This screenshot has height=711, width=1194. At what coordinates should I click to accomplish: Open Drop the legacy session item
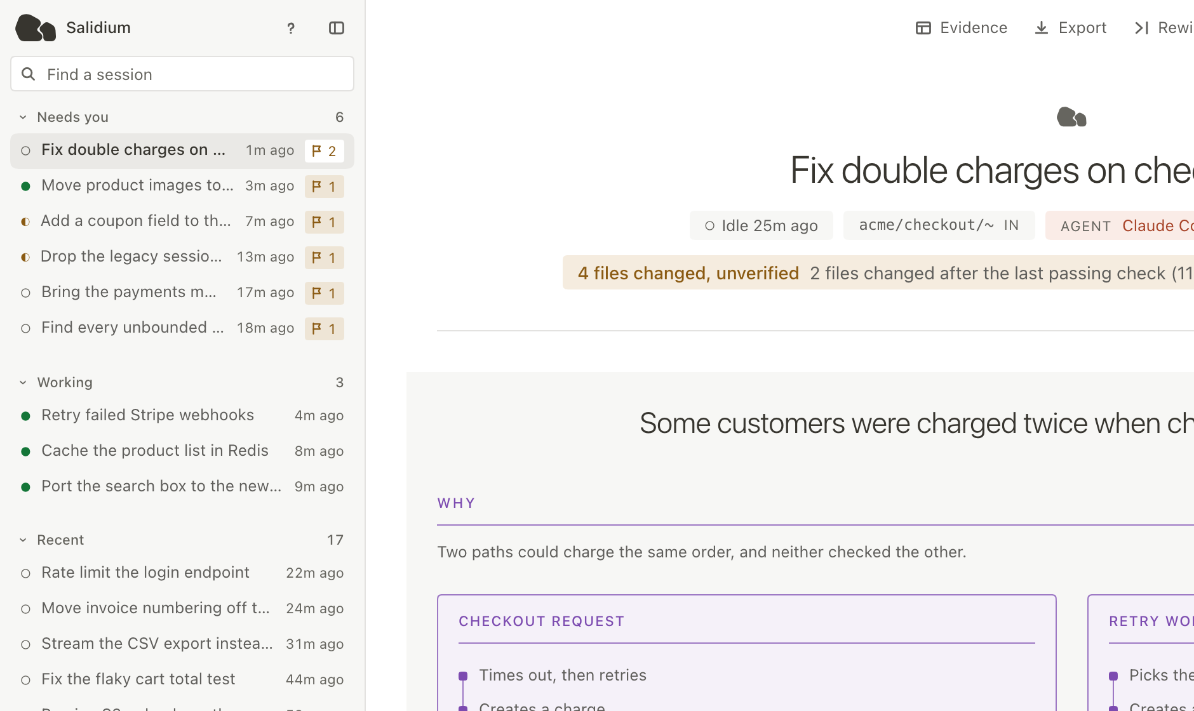(x=182, y=258)
